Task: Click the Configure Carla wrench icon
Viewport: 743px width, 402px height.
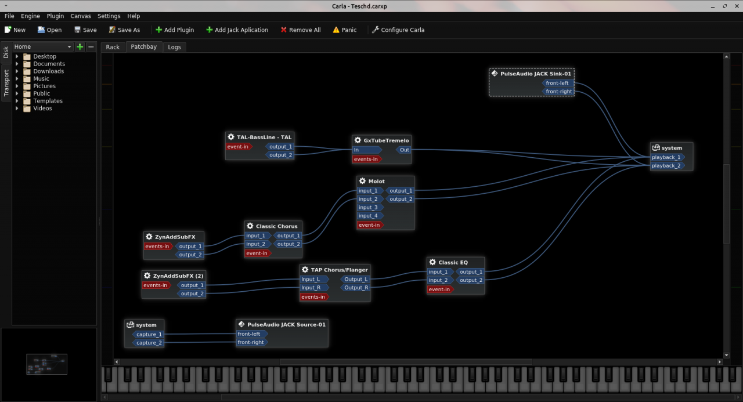Action: pyautogui.click(x=376, y=30)
